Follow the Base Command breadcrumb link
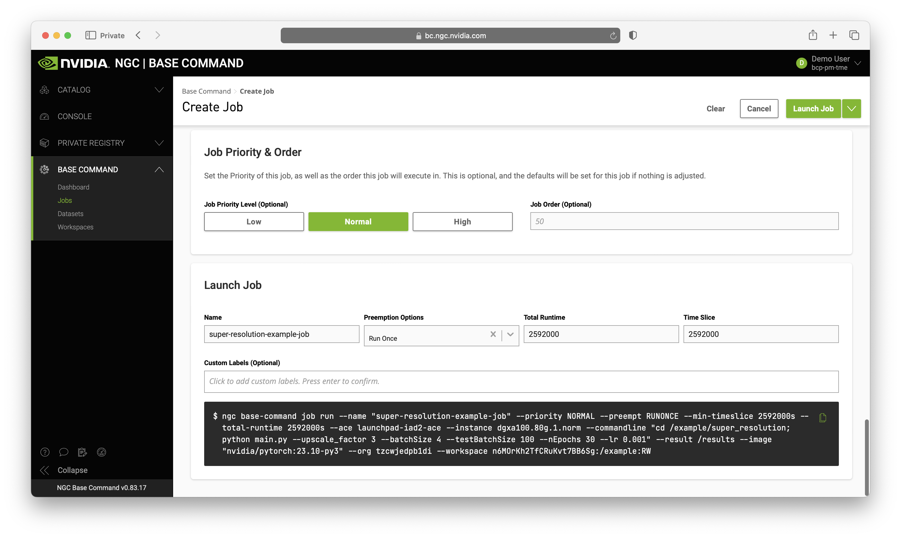 (206, 91)
